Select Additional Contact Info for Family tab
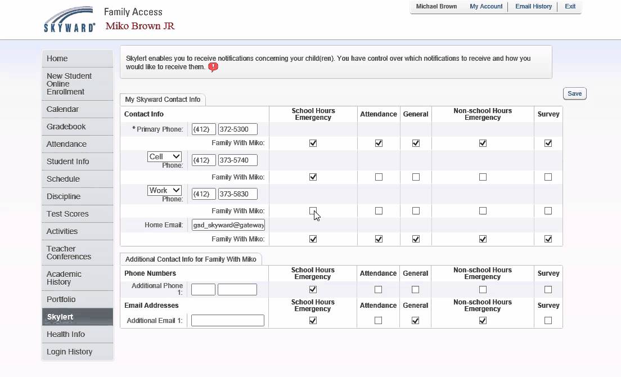 click(x=191, y=259)
